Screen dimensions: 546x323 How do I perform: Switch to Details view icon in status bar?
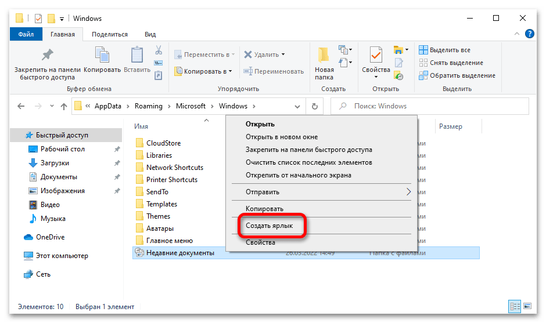pos(515,306)
